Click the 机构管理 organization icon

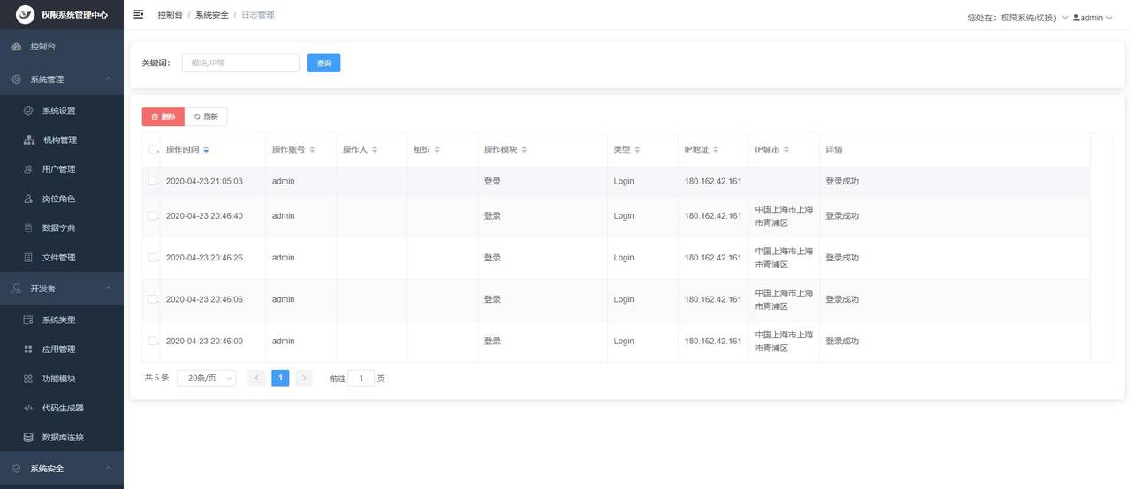click(x=28, y=140)
